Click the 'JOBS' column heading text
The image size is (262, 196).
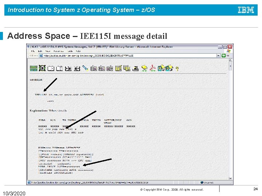pyautogui.click(x=42, y=120)
